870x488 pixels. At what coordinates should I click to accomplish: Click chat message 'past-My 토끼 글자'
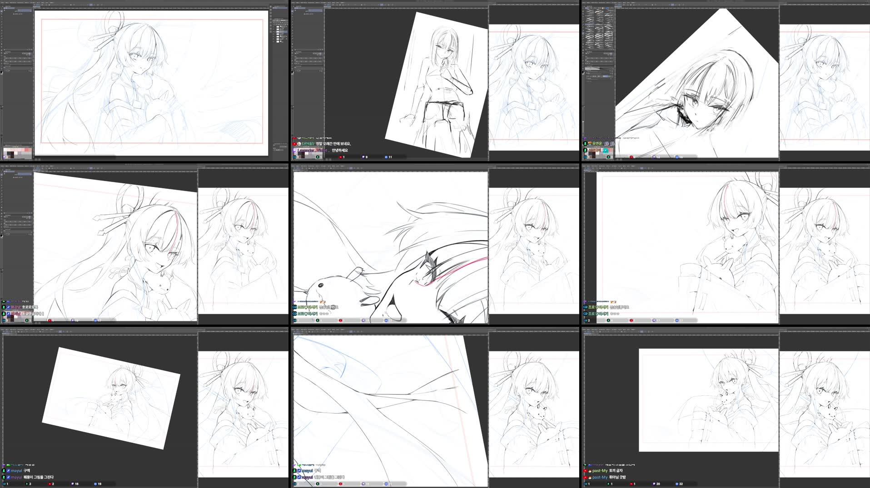607,471
